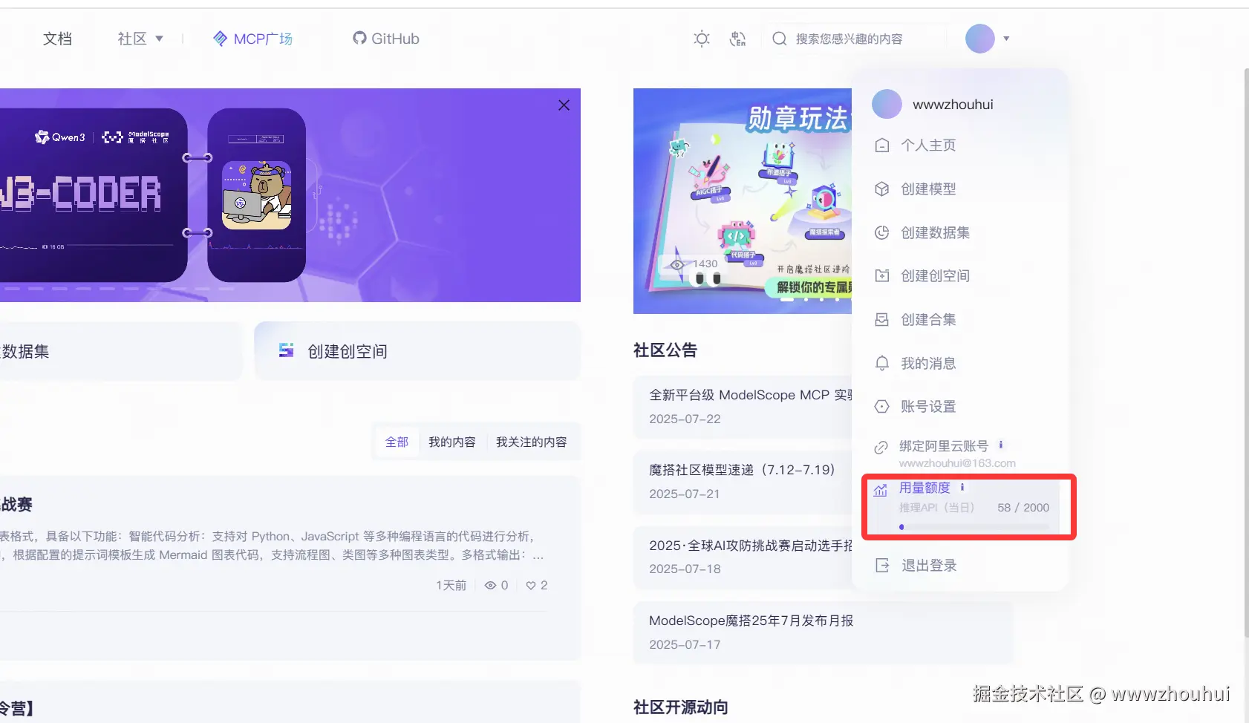The width and height of the screenshot is (1249, 723).
Task: Click the 1天前 timestamp
Action: click(451, 586)
